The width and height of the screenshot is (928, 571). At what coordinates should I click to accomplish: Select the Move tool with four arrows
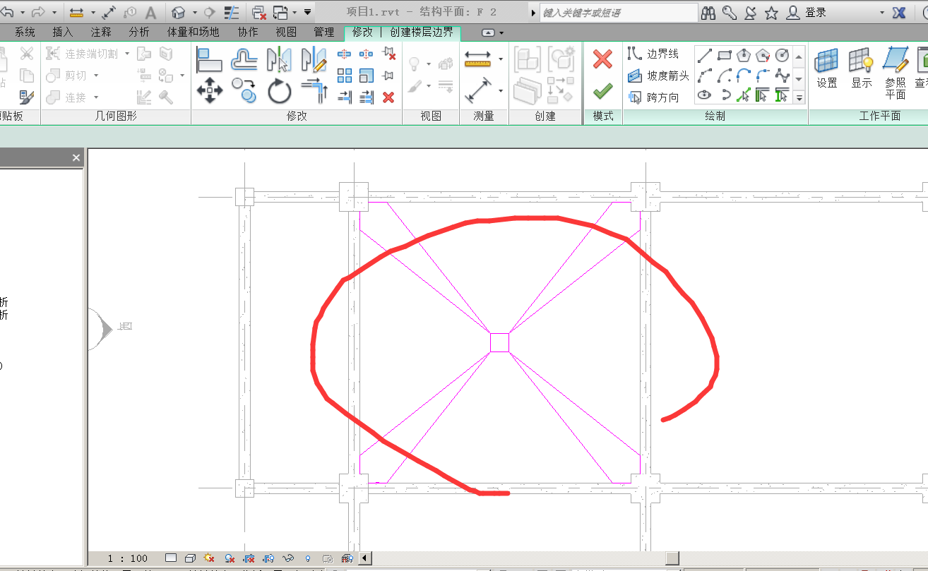coord(209,91)
